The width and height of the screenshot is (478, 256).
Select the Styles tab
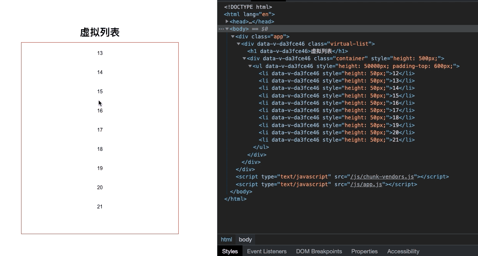click(x=230, y=251)
